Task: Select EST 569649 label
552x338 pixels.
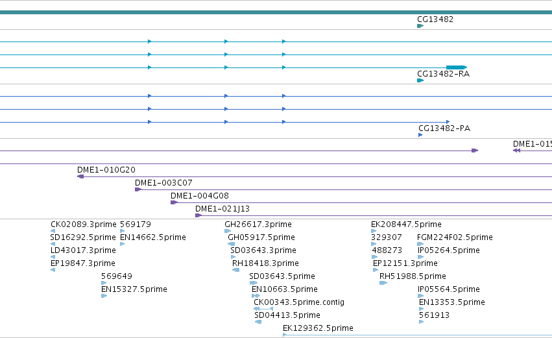Action: click(x=117, y=276)
